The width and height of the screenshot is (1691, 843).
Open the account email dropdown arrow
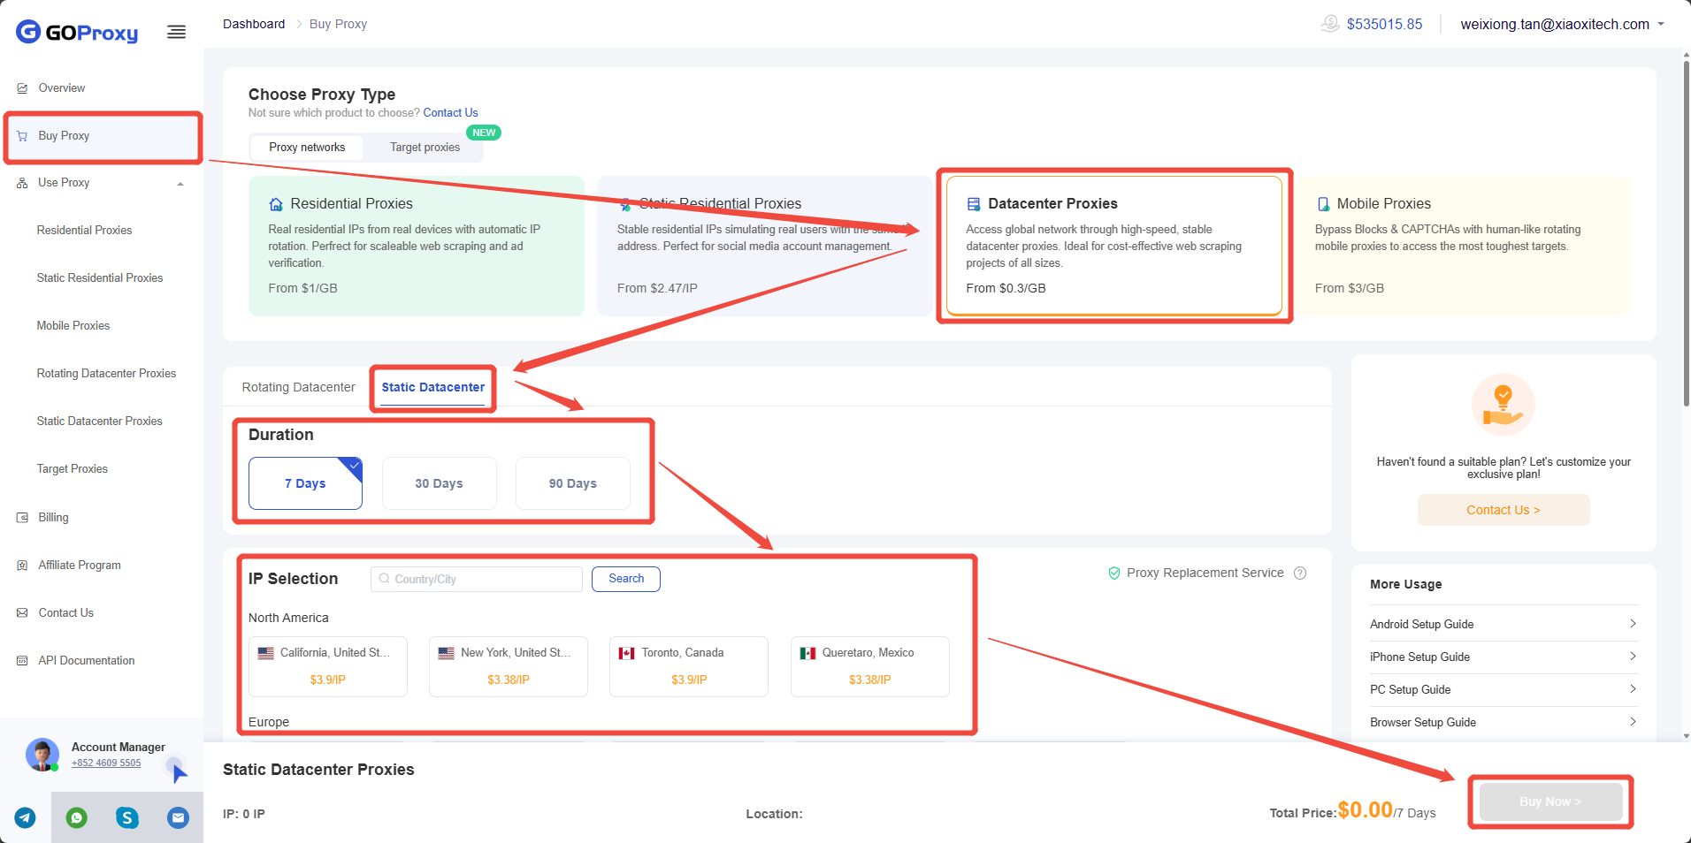1661,24
